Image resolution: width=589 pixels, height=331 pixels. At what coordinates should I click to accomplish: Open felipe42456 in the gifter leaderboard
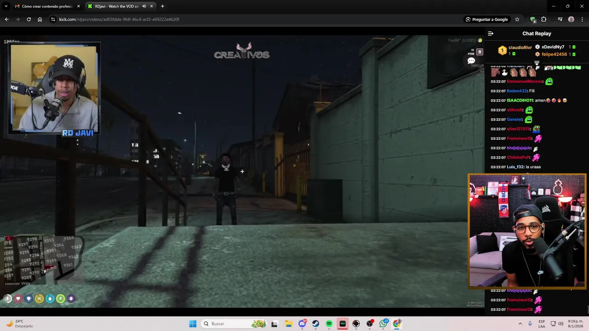tap(554, 54)
